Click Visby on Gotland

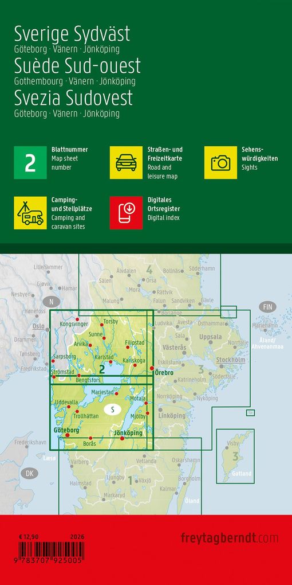click(232, 443)
